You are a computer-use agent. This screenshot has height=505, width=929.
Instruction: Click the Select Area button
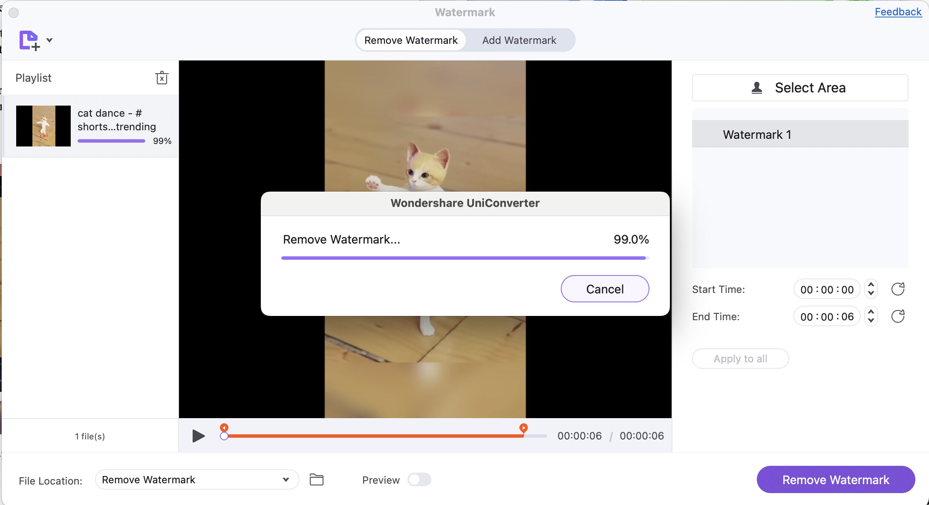click(800, 88)
